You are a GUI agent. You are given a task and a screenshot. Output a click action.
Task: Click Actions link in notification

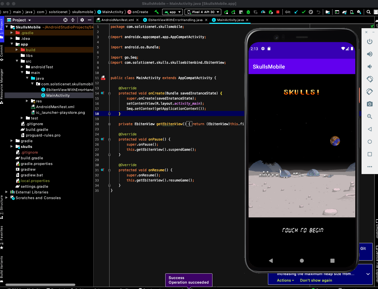(x=285, y=280)
